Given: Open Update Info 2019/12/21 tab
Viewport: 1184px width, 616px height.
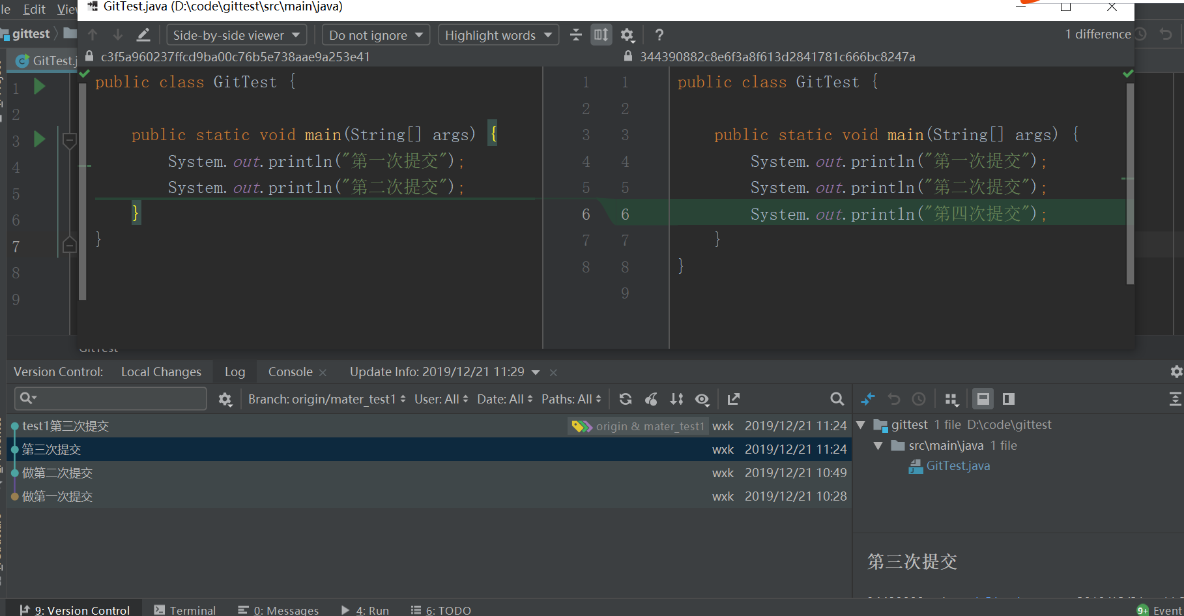Looking at the screenshot, I should 437,372.
